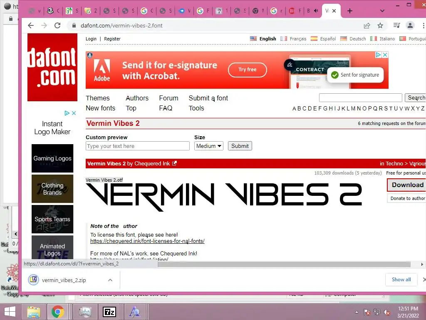The width and height of the screenshot is (426, 320).
Task: Browse fonts starting with letter M
Action: 353,109
